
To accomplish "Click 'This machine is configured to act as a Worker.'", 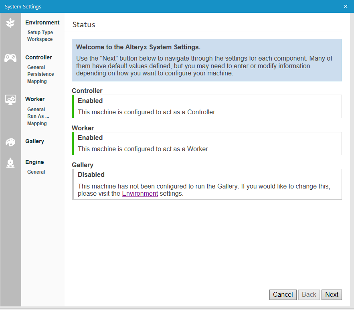I will point(144,149).
